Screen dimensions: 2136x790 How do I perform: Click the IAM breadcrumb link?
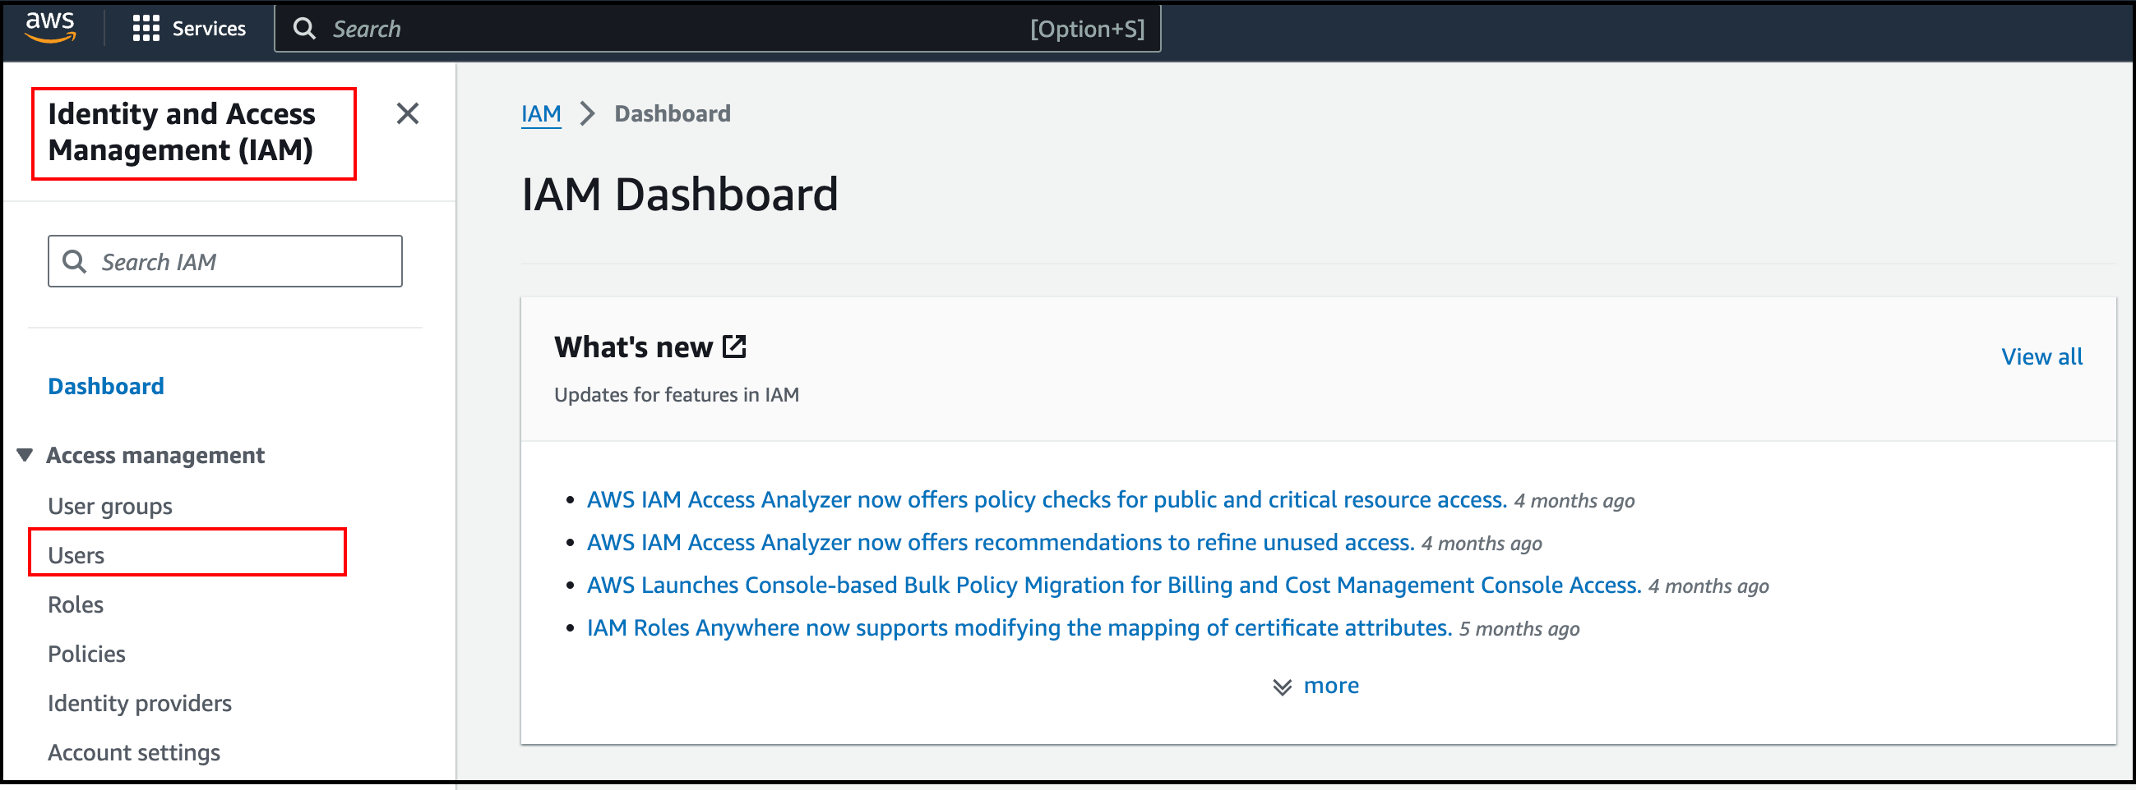542,113
